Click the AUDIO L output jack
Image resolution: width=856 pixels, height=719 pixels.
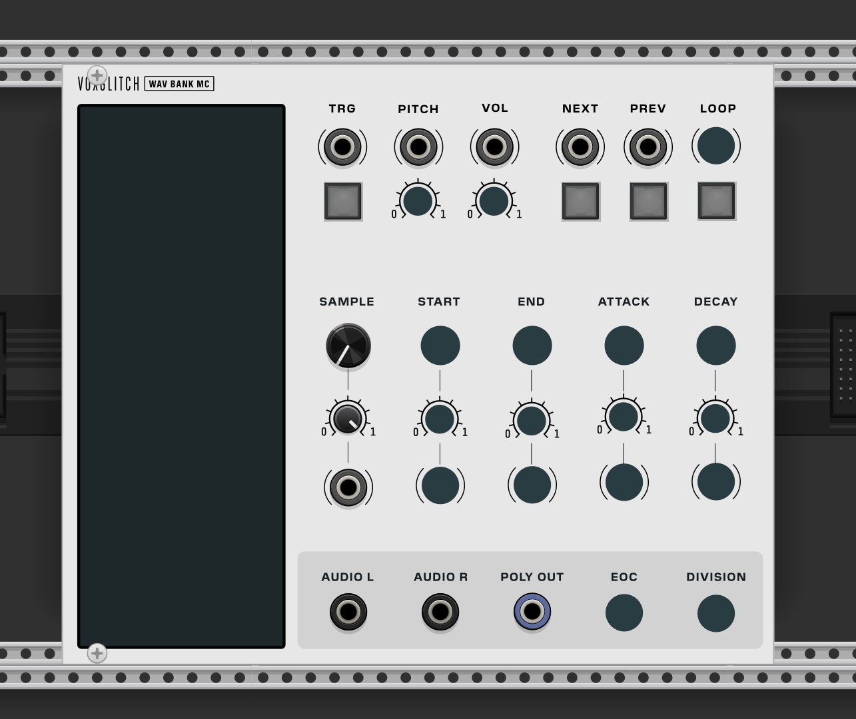pyautogui.click(x=348, y=612)
